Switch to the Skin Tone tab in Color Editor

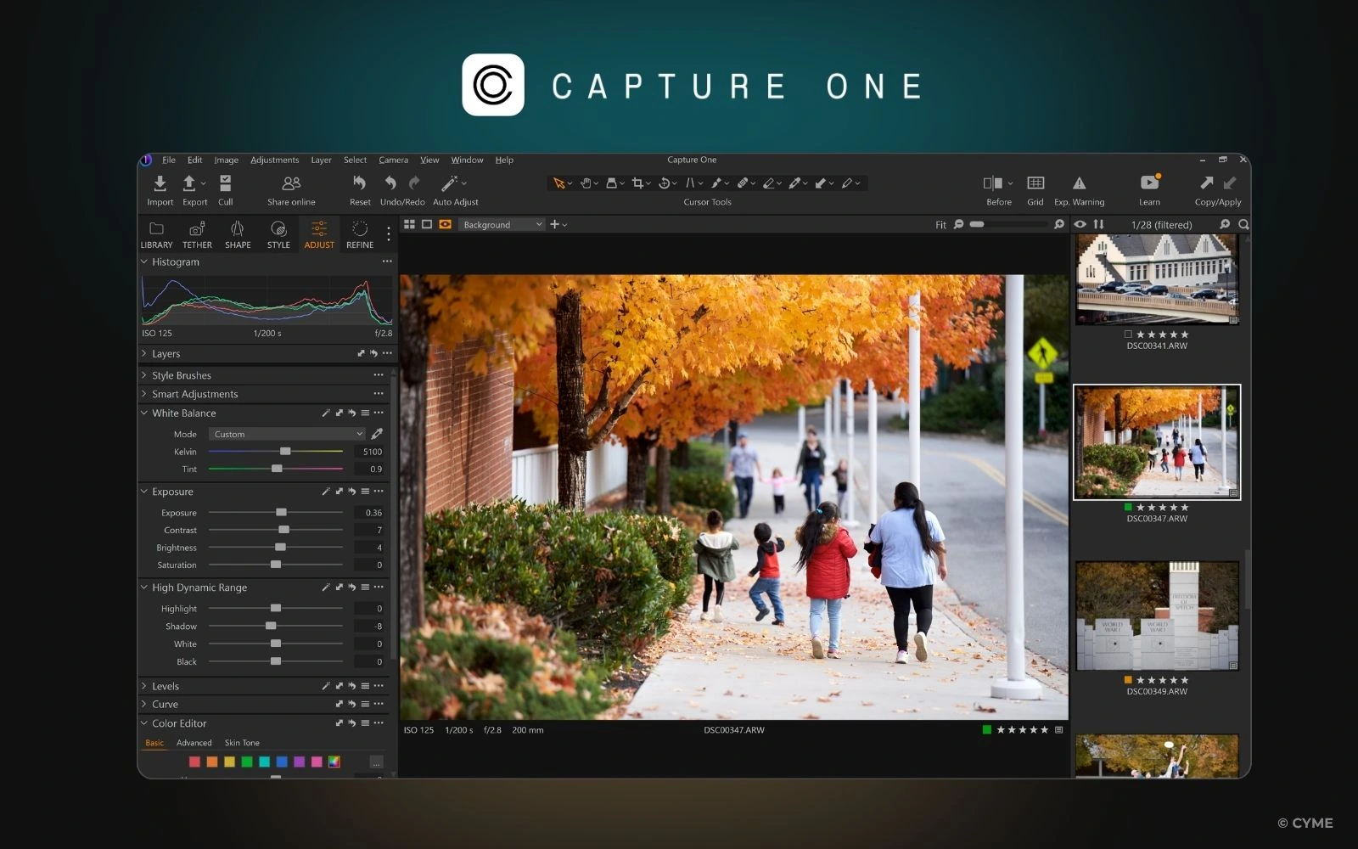[241, 742]
